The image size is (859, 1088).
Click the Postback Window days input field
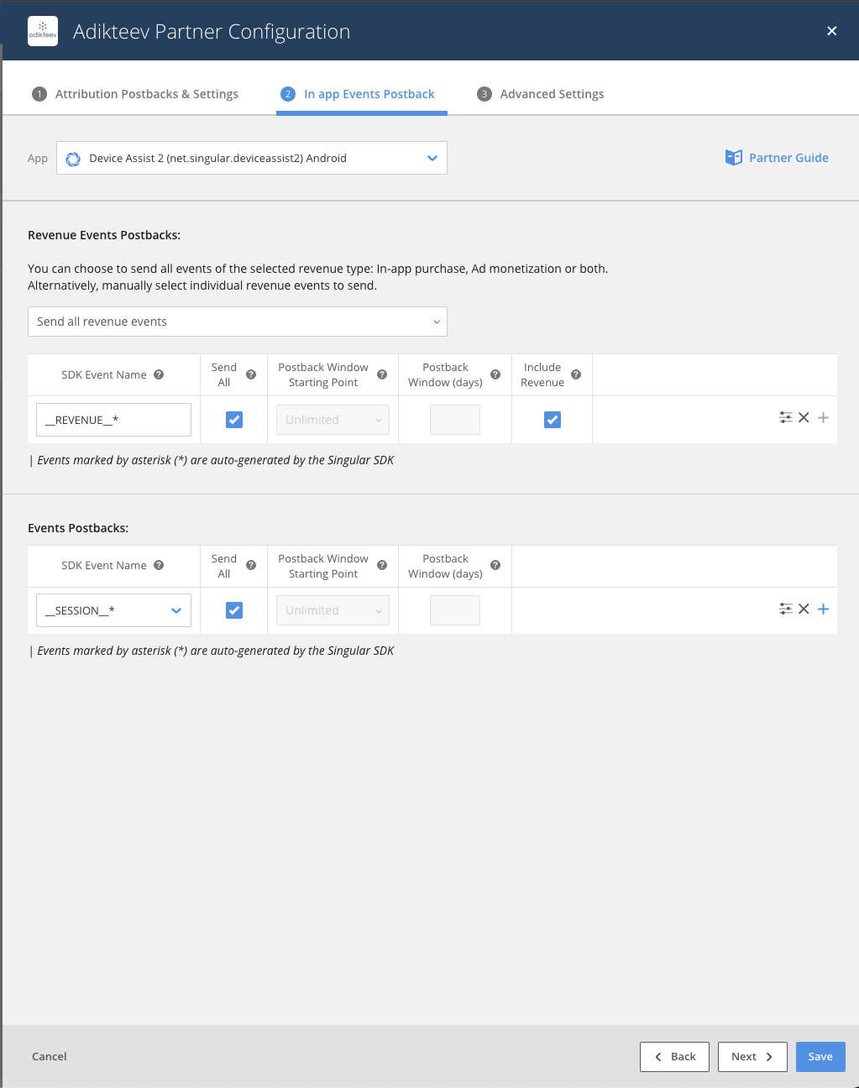[x=454, y=419]
